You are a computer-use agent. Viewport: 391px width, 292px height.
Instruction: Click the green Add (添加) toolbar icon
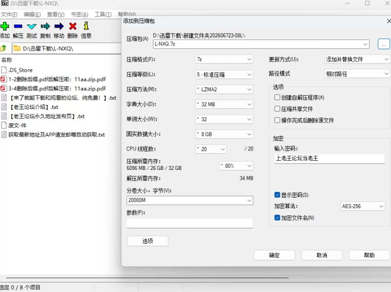pos(5,26)
